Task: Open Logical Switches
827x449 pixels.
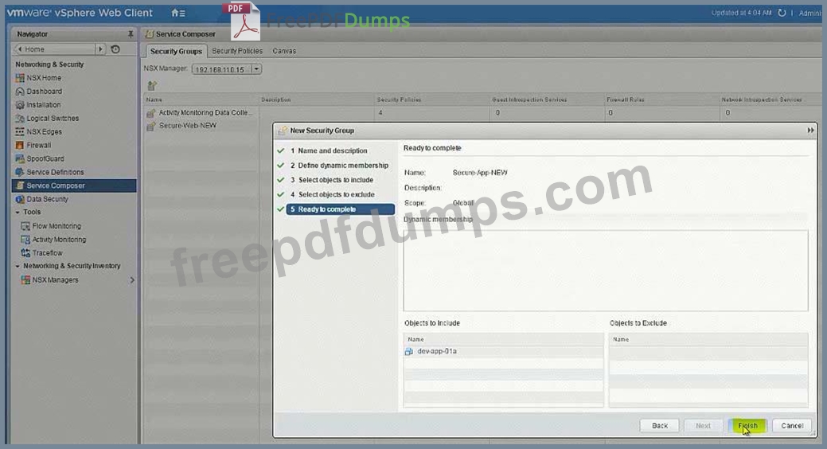Action: 53,118
